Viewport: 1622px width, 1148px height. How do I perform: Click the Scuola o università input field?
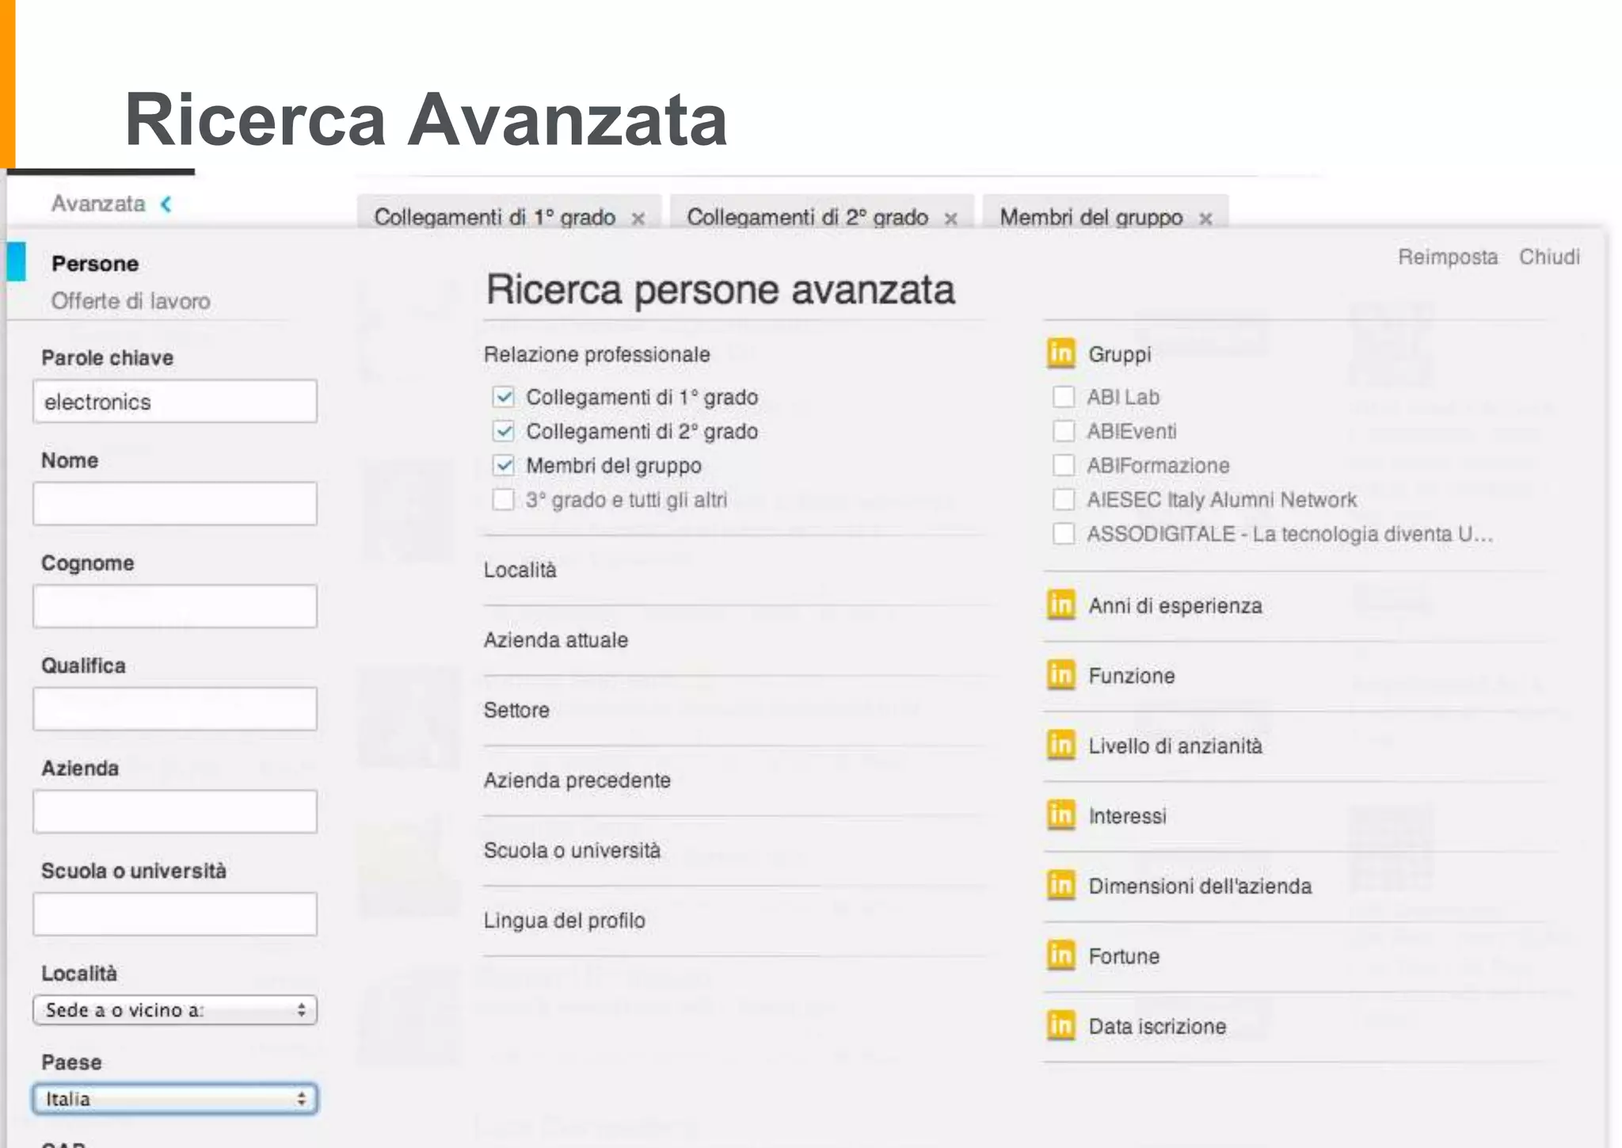click(x=175, y=913)
